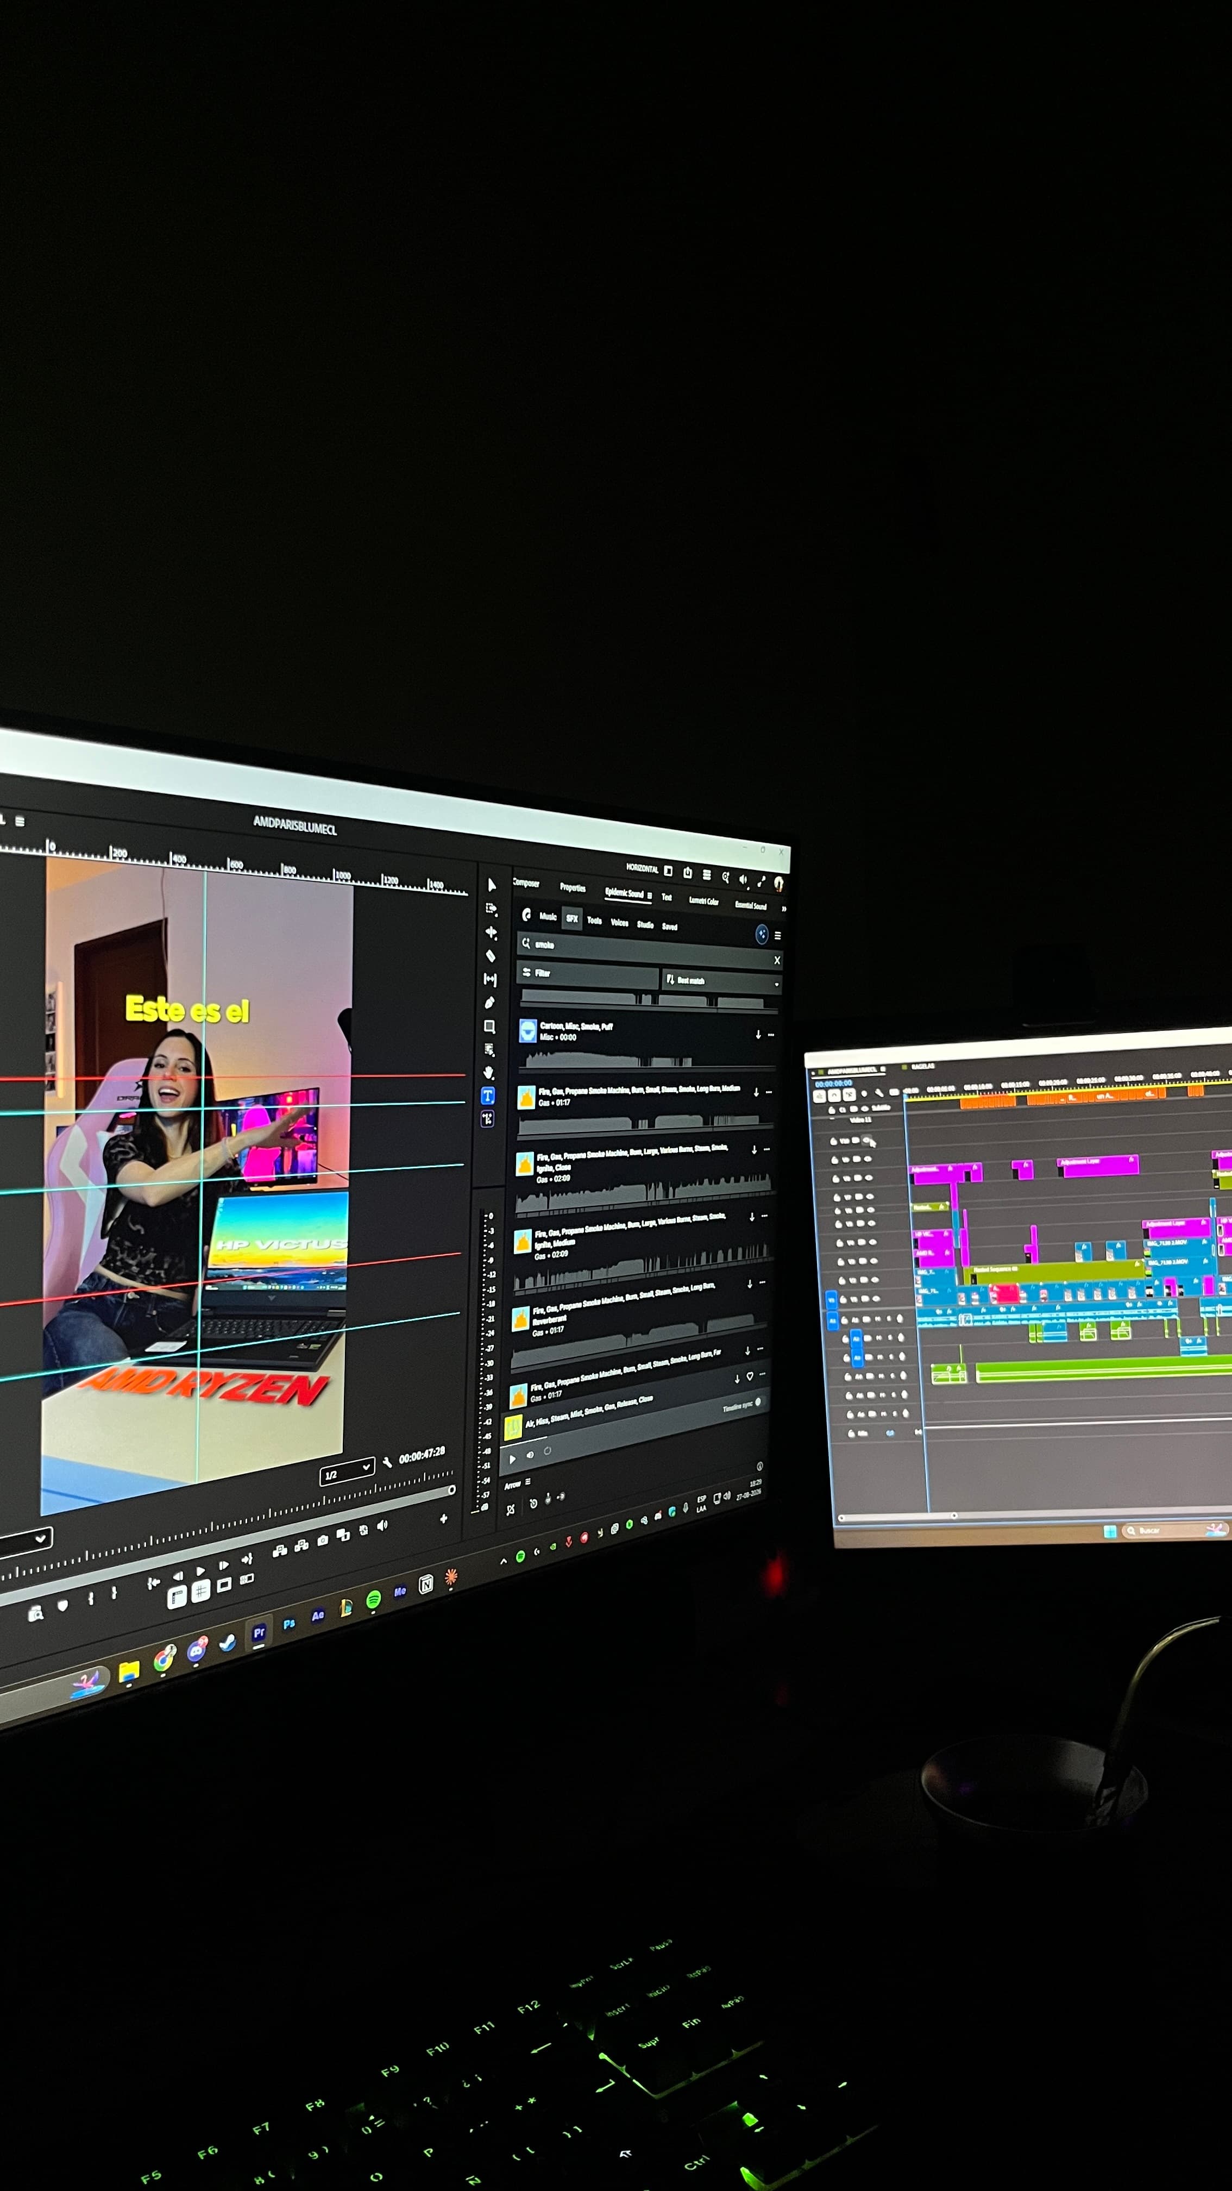Clear the smoke search with X
Image resolution: width=1232 pixels, height=2191 pixels.
[x=776, y=960]
